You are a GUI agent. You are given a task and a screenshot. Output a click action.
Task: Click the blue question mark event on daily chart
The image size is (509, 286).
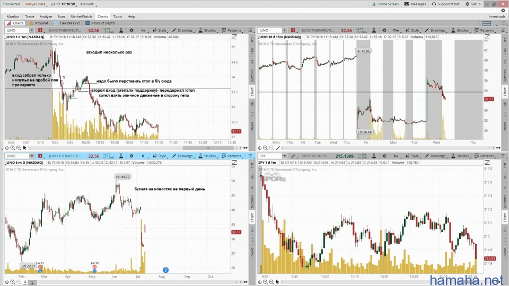165,270
